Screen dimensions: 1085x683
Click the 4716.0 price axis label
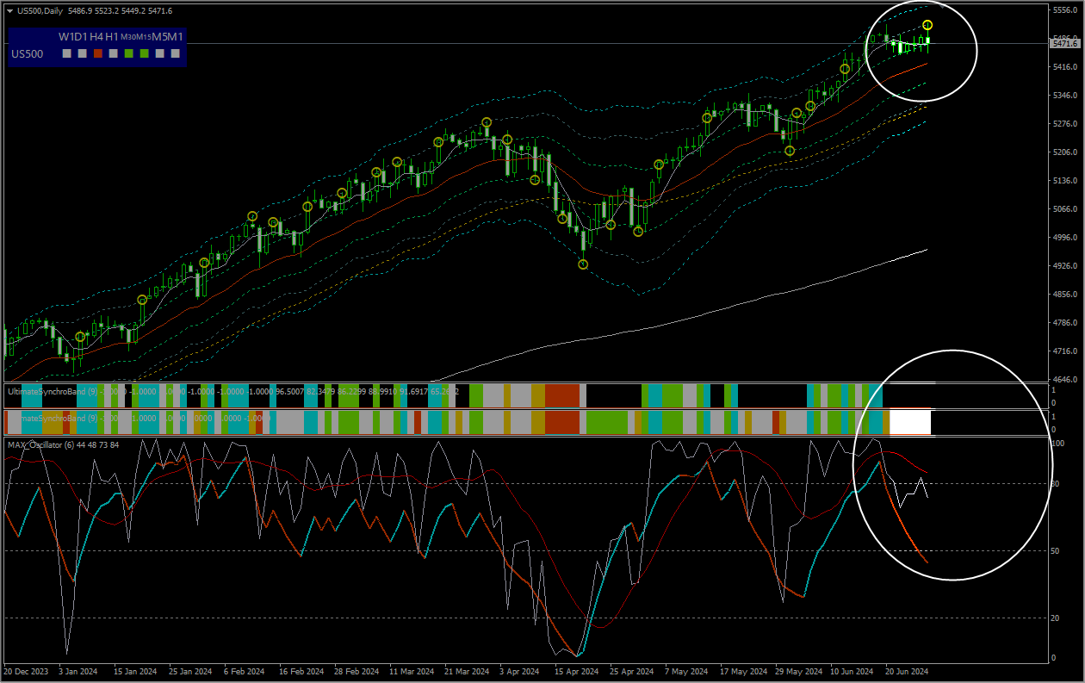(1065, 351)
